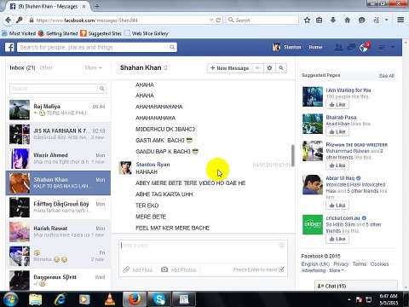Like the cricket.com.au page
The width and height of the screenshot is (409, 307).
pyautogui.click(x=337, y=239)
